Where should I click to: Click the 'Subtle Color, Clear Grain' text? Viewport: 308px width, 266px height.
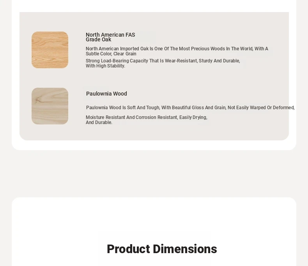click(x=111, y=54)
